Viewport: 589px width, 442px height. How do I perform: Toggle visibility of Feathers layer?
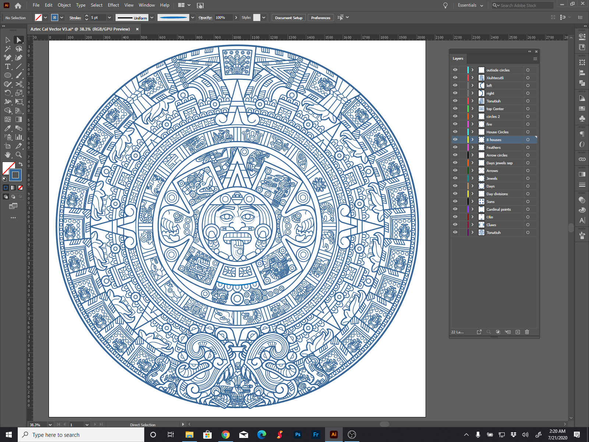coord(455,147)
